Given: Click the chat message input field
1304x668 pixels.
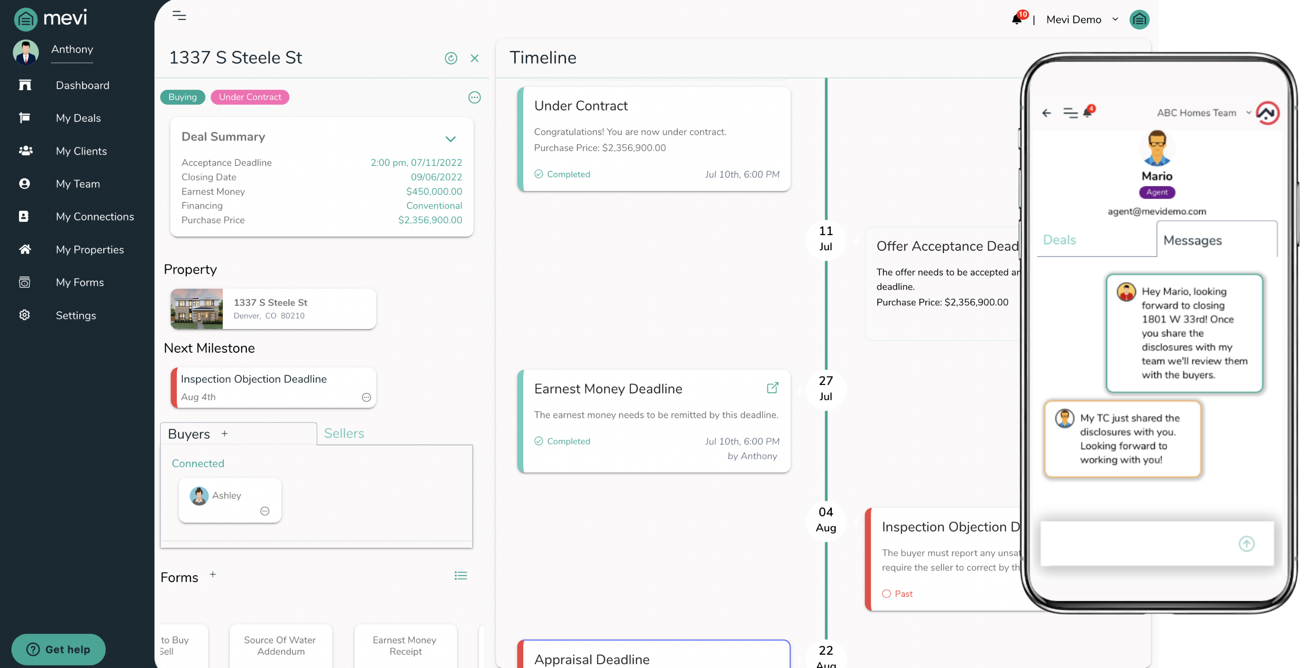Looking at the screenshot, I should pos(1141,543).
